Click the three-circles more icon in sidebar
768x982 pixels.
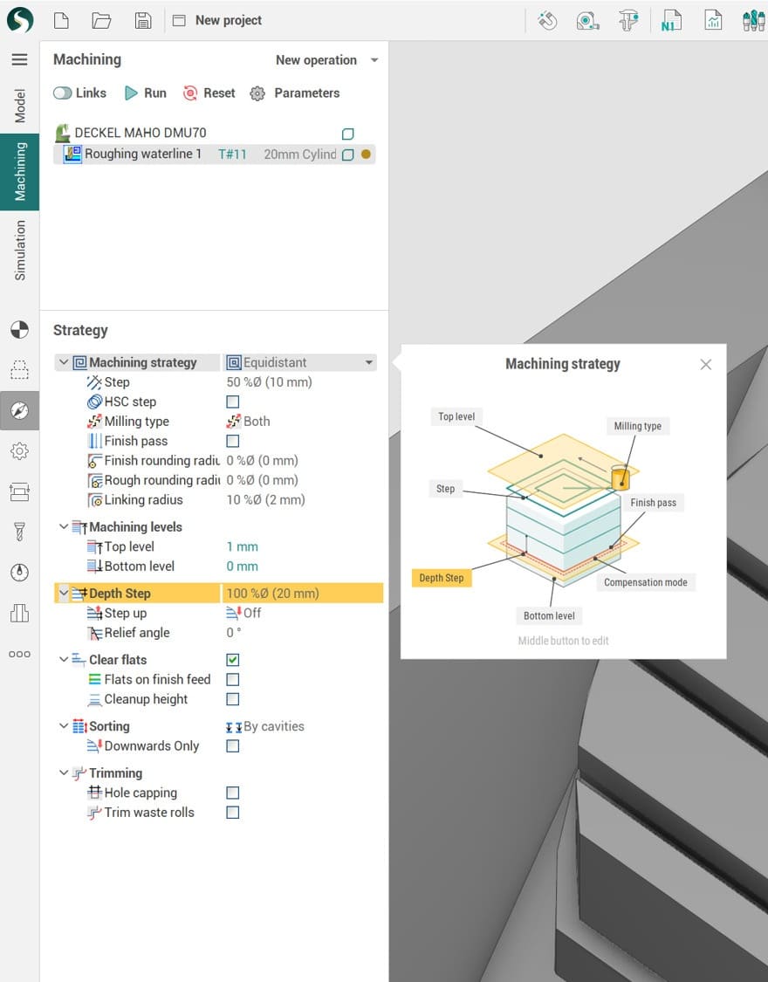[x=19, y=655]
